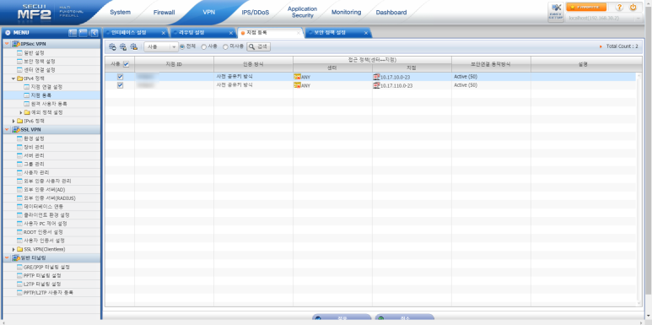Toggle the 사용 checkbox in the 10.17.110.0-23 row
652x325 pixels.
coord(120,85)
